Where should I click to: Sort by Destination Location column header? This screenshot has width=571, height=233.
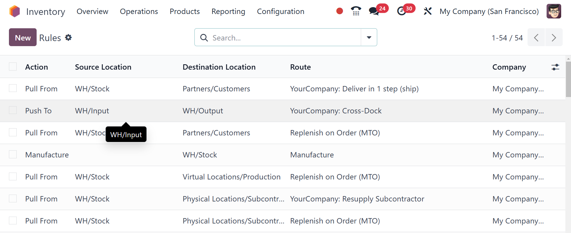[x=219, y=67]
